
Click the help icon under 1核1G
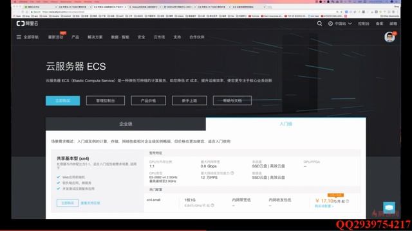pos(212,205)
